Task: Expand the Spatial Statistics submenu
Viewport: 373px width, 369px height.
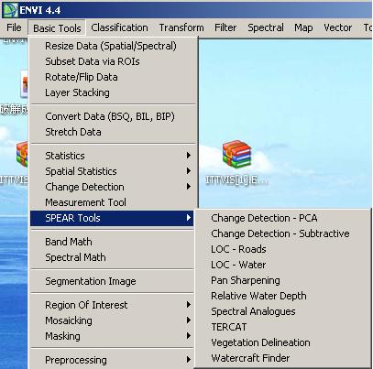Action: (x=112, y=171)
